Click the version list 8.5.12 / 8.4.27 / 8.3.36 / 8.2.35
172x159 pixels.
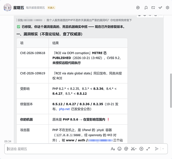click(x=78, y=104)
